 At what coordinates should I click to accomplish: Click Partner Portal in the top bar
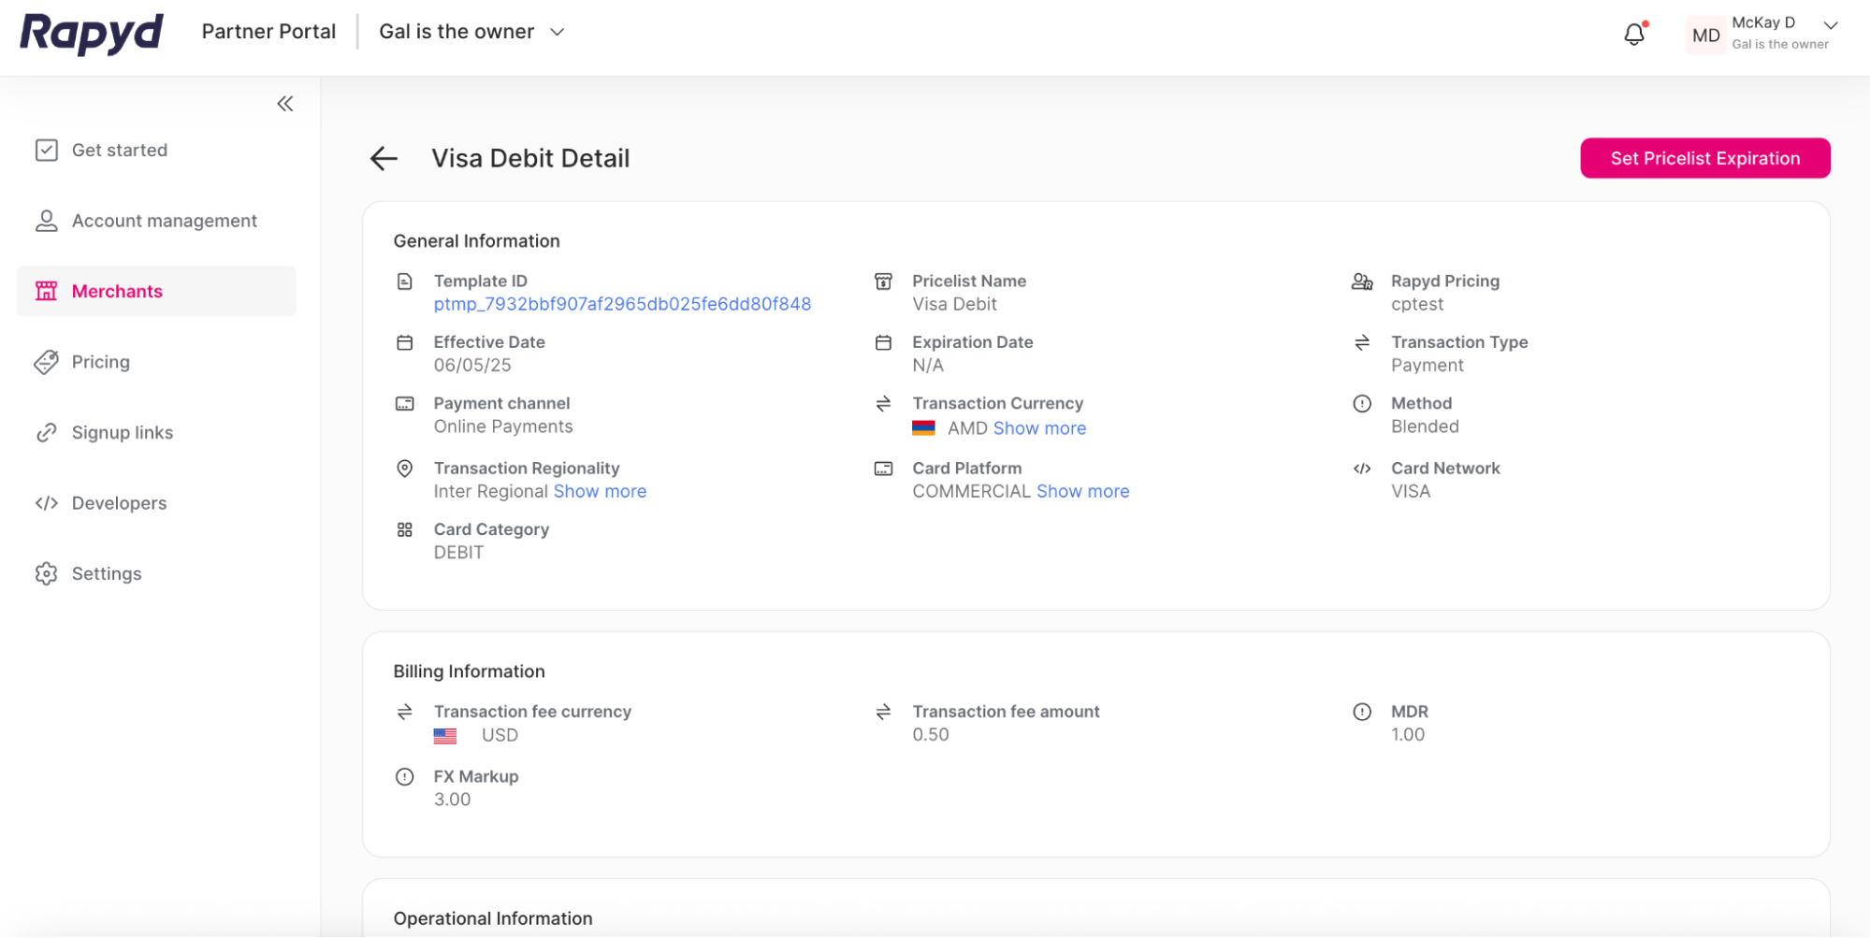coord(268,31)
